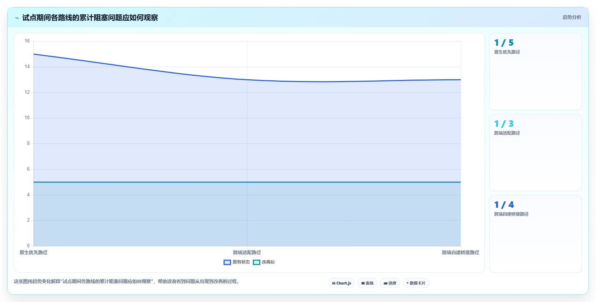Click the 跨端适配路径 x-axis label

pyautogui.click(x=247, y=252)
